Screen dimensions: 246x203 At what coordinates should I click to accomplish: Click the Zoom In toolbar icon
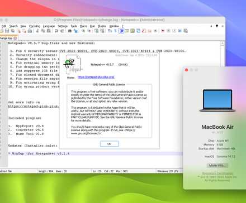(83, 31)
